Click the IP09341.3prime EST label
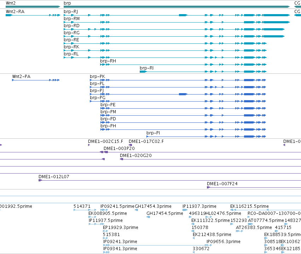Screen dimensions: 301x254 120,249
